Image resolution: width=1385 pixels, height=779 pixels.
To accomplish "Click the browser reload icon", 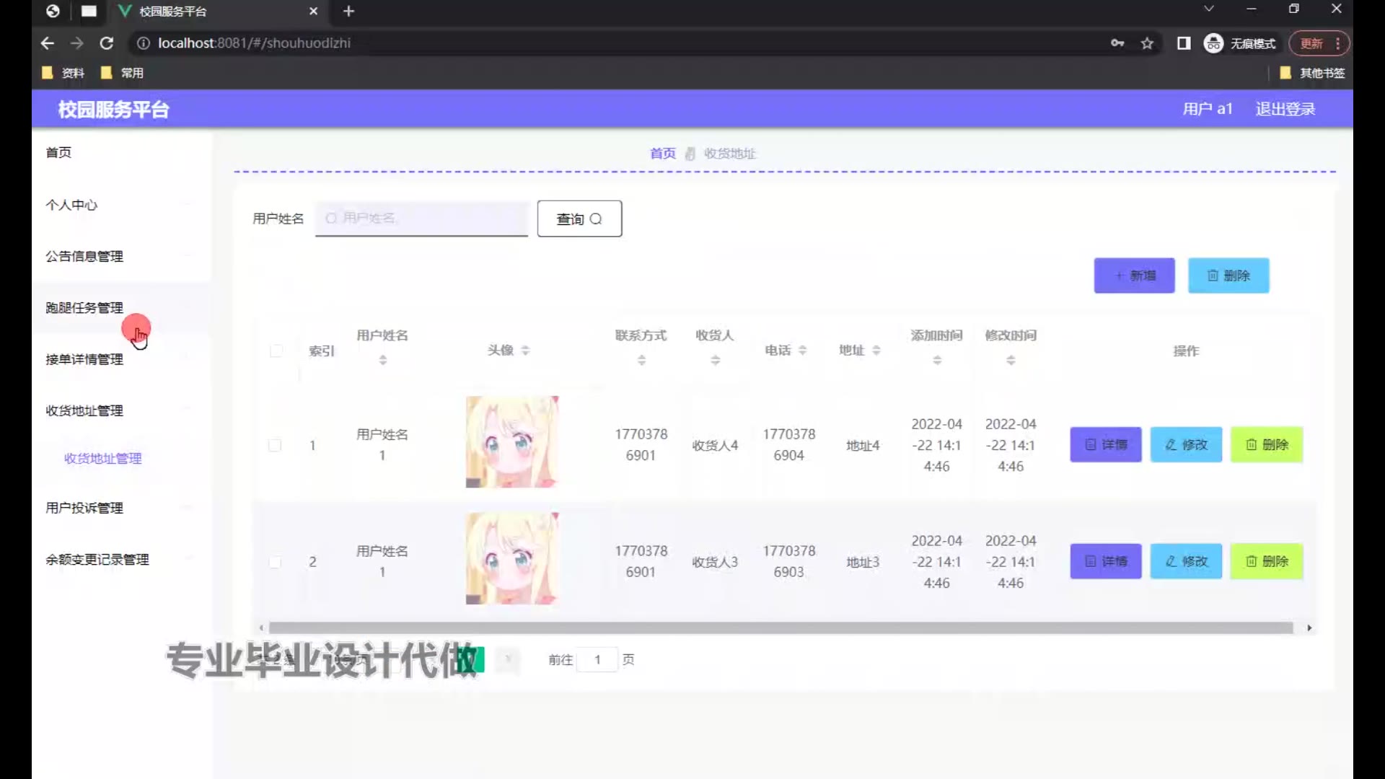I will 107,43.
